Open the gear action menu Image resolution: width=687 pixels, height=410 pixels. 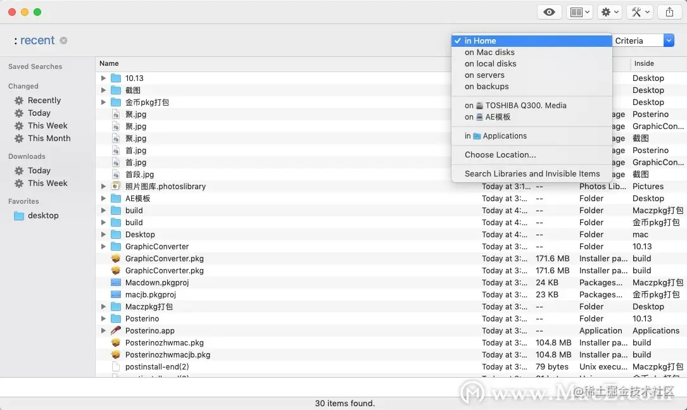tap(610, 12)
